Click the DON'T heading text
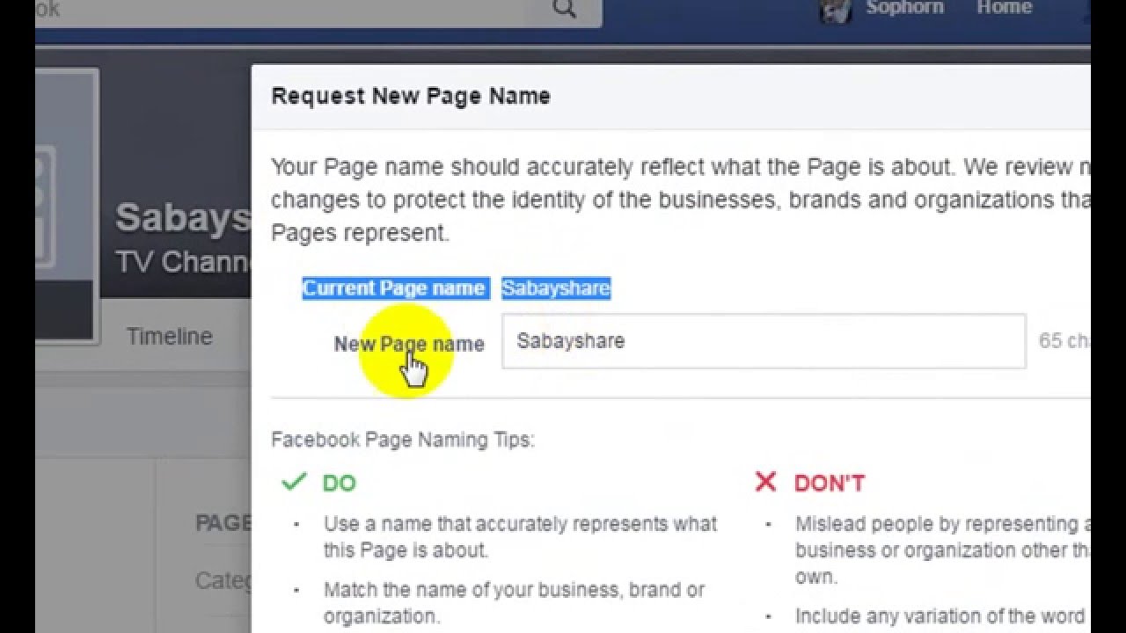This screenshot has width=1126, height=633. click(x=830, y=484)
